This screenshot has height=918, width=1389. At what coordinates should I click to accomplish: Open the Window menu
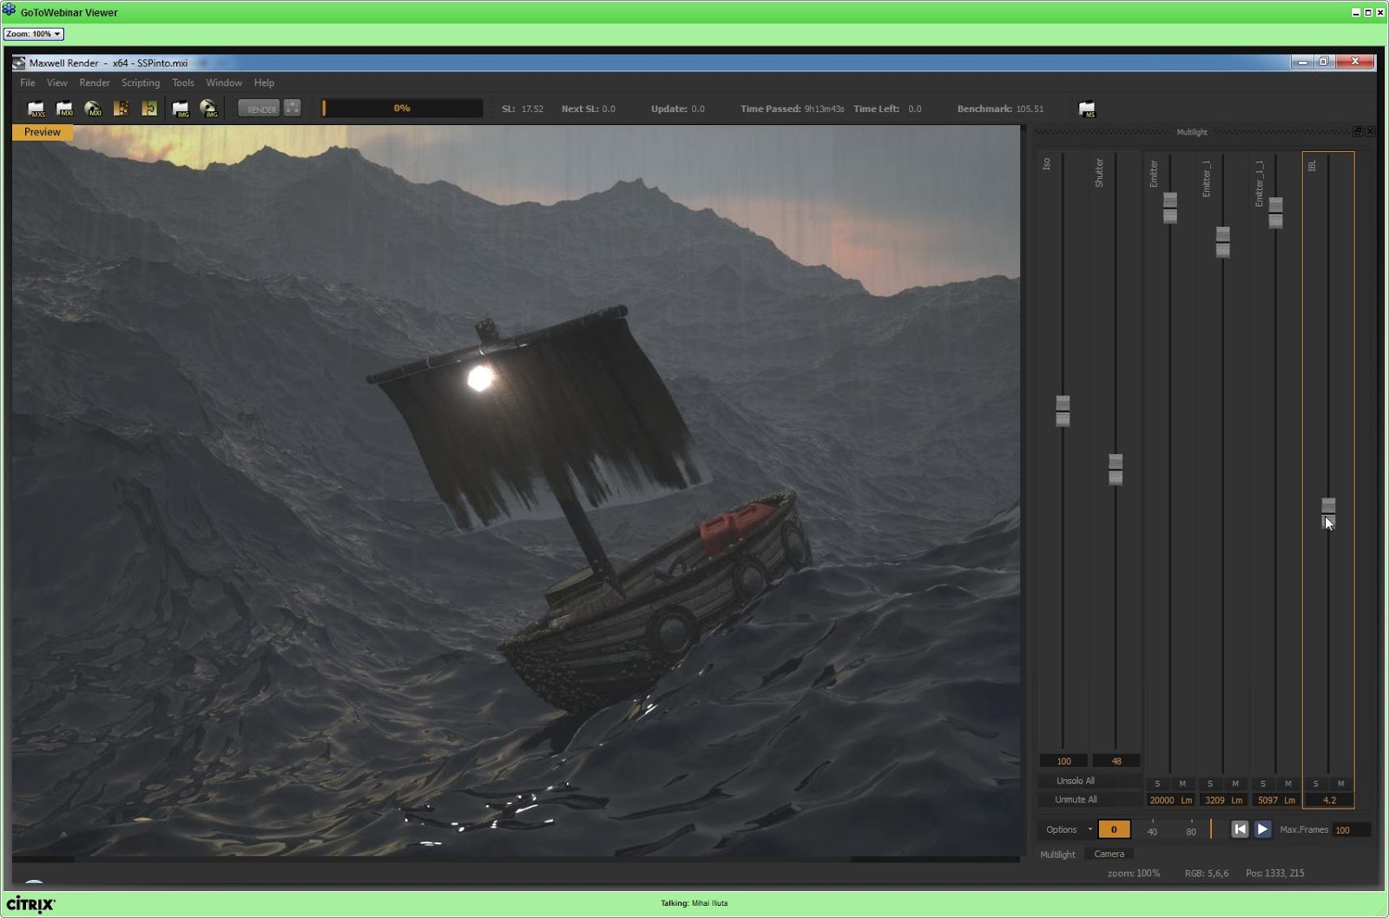click(x=224, y=83)
